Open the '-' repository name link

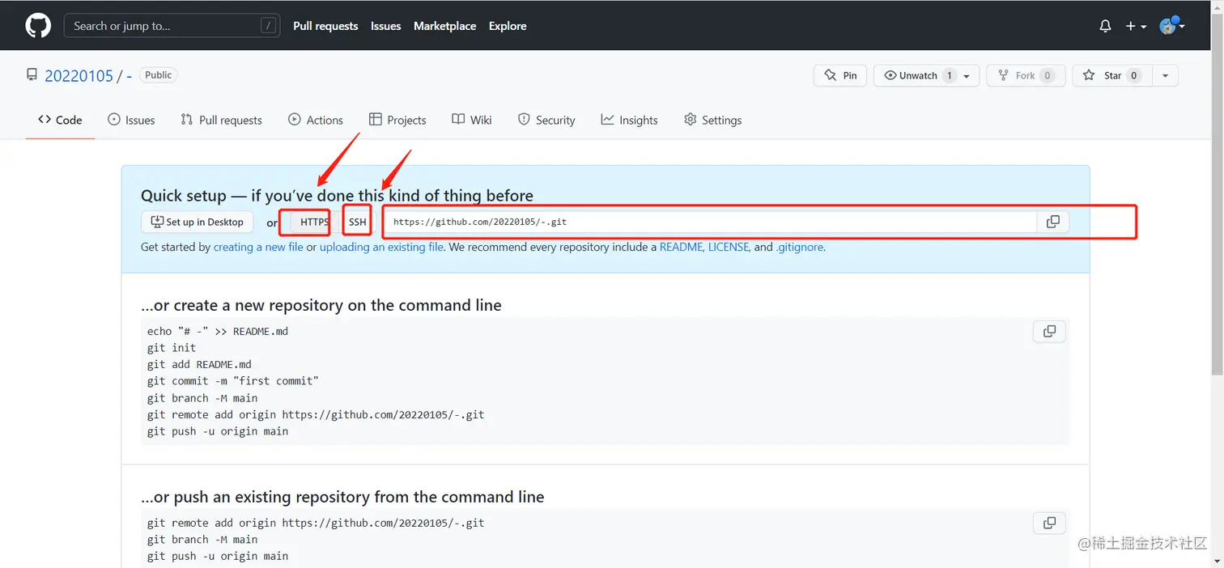click(130, 76)
